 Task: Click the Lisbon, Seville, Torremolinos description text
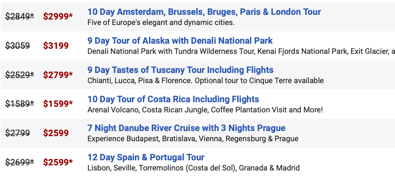click(x=193, y=168)
